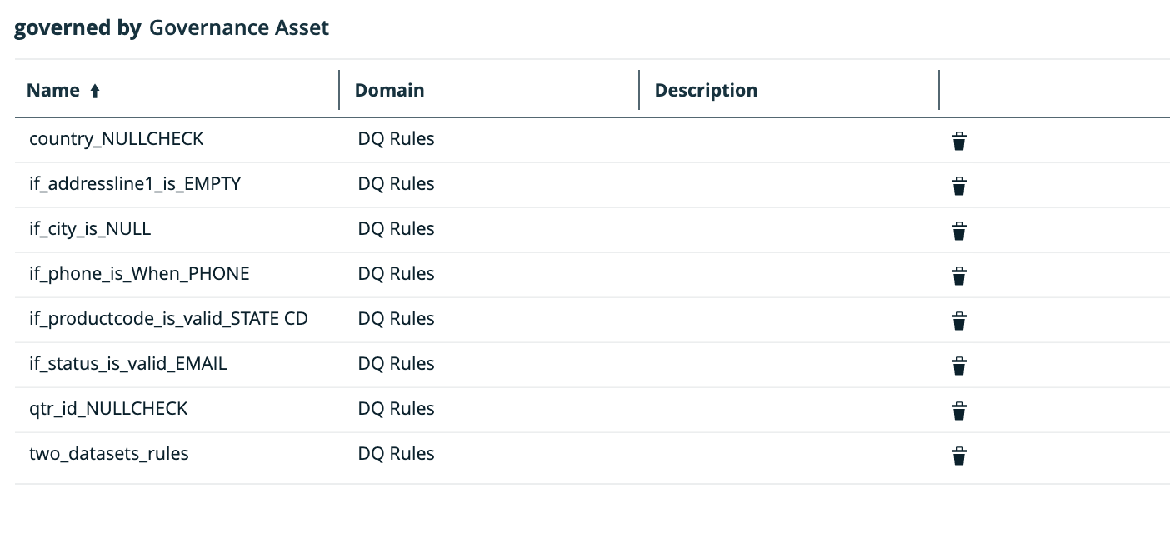The image size is (1170, 543).
Task: Open the country_NULLCHECK asset
Action: pos(116,139)
